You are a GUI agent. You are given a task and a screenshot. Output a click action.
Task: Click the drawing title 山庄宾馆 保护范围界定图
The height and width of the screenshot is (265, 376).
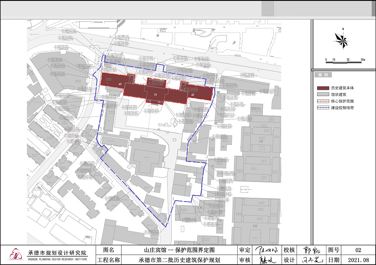pos(176,250)
